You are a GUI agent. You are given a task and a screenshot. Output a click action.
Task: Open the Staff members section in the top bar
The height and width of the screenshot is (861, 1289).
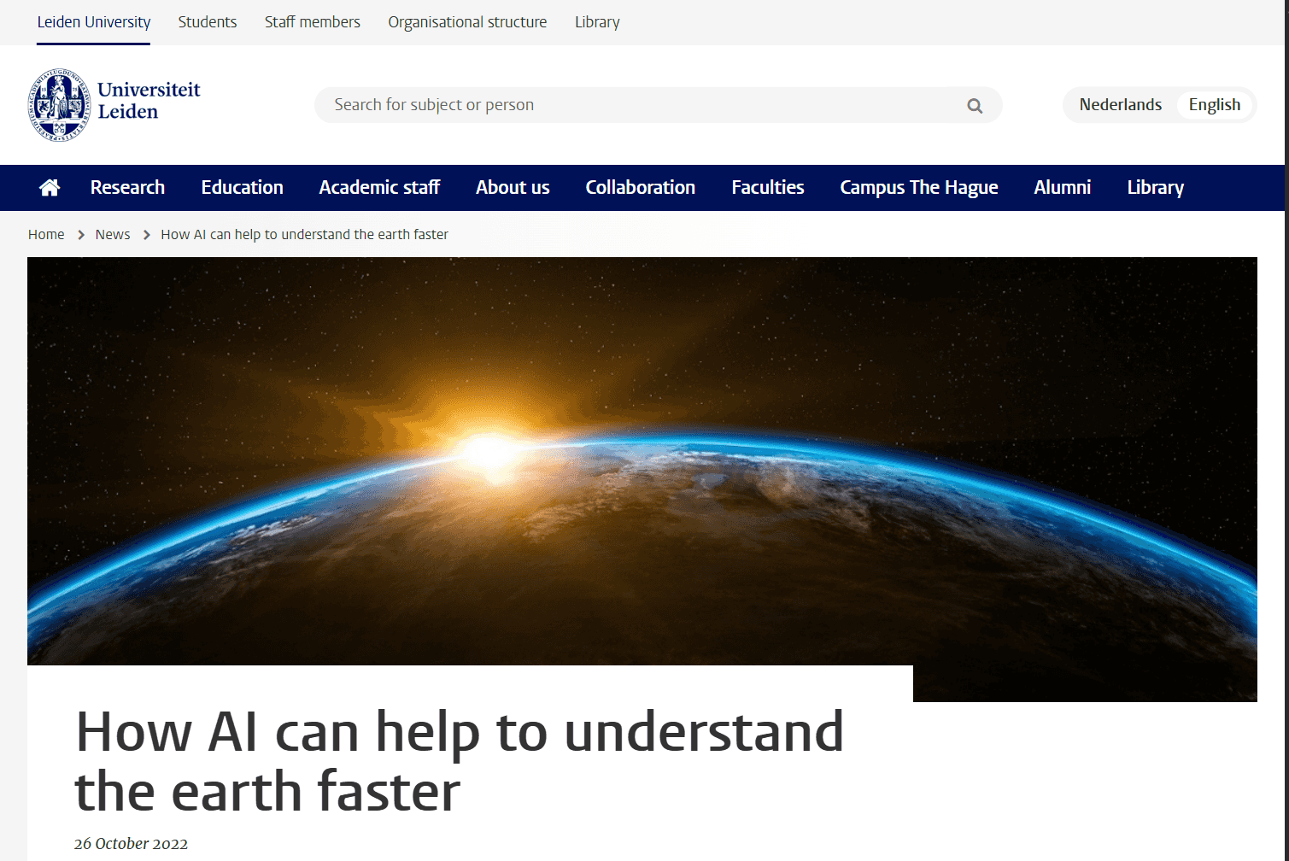[312, 22]
